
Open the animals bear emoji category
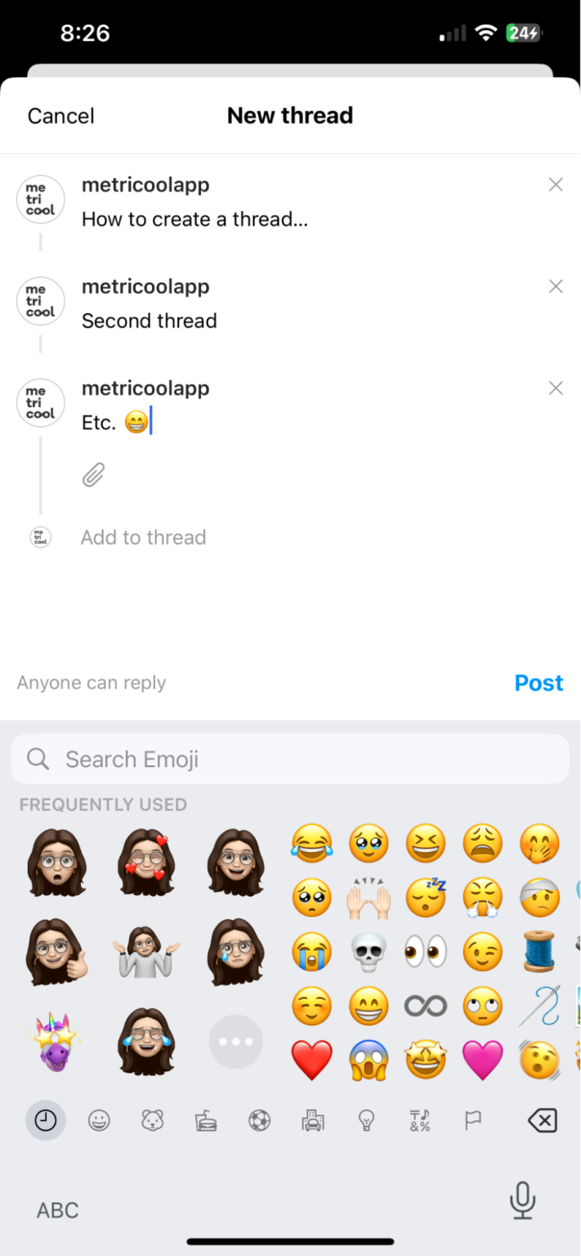point(153,1121)
